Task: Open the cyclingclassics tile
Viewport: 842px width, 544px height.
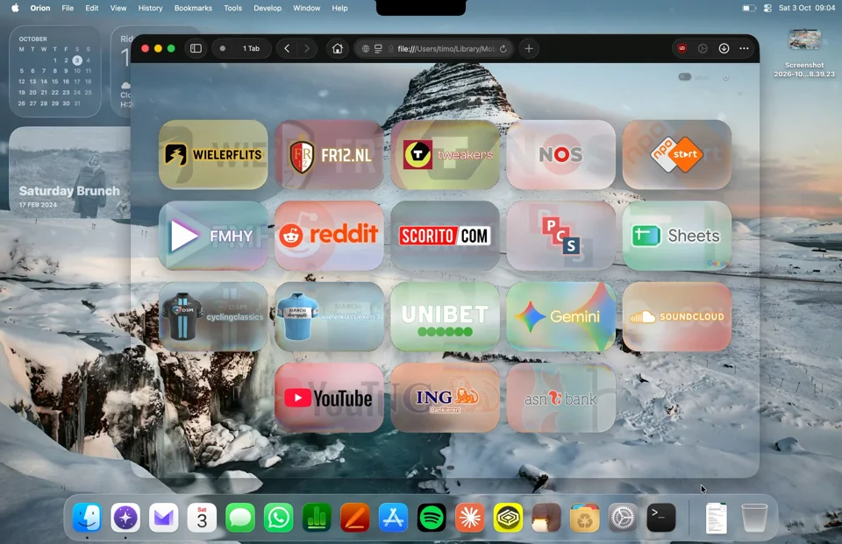Action: tap(213, 316)
